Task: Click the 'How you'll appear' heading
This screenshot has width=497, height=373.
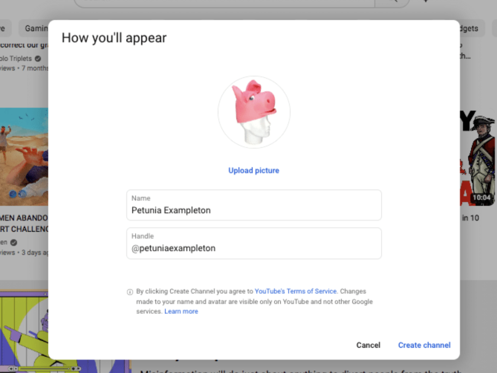Action: tap(114, 38)
